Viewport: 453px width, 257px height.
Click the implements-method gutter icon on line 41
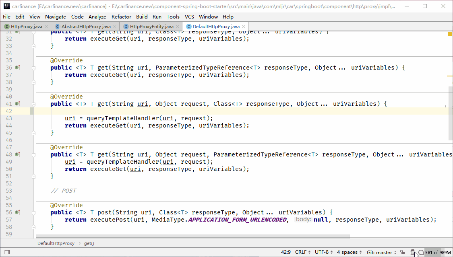(x=17, y=104)
